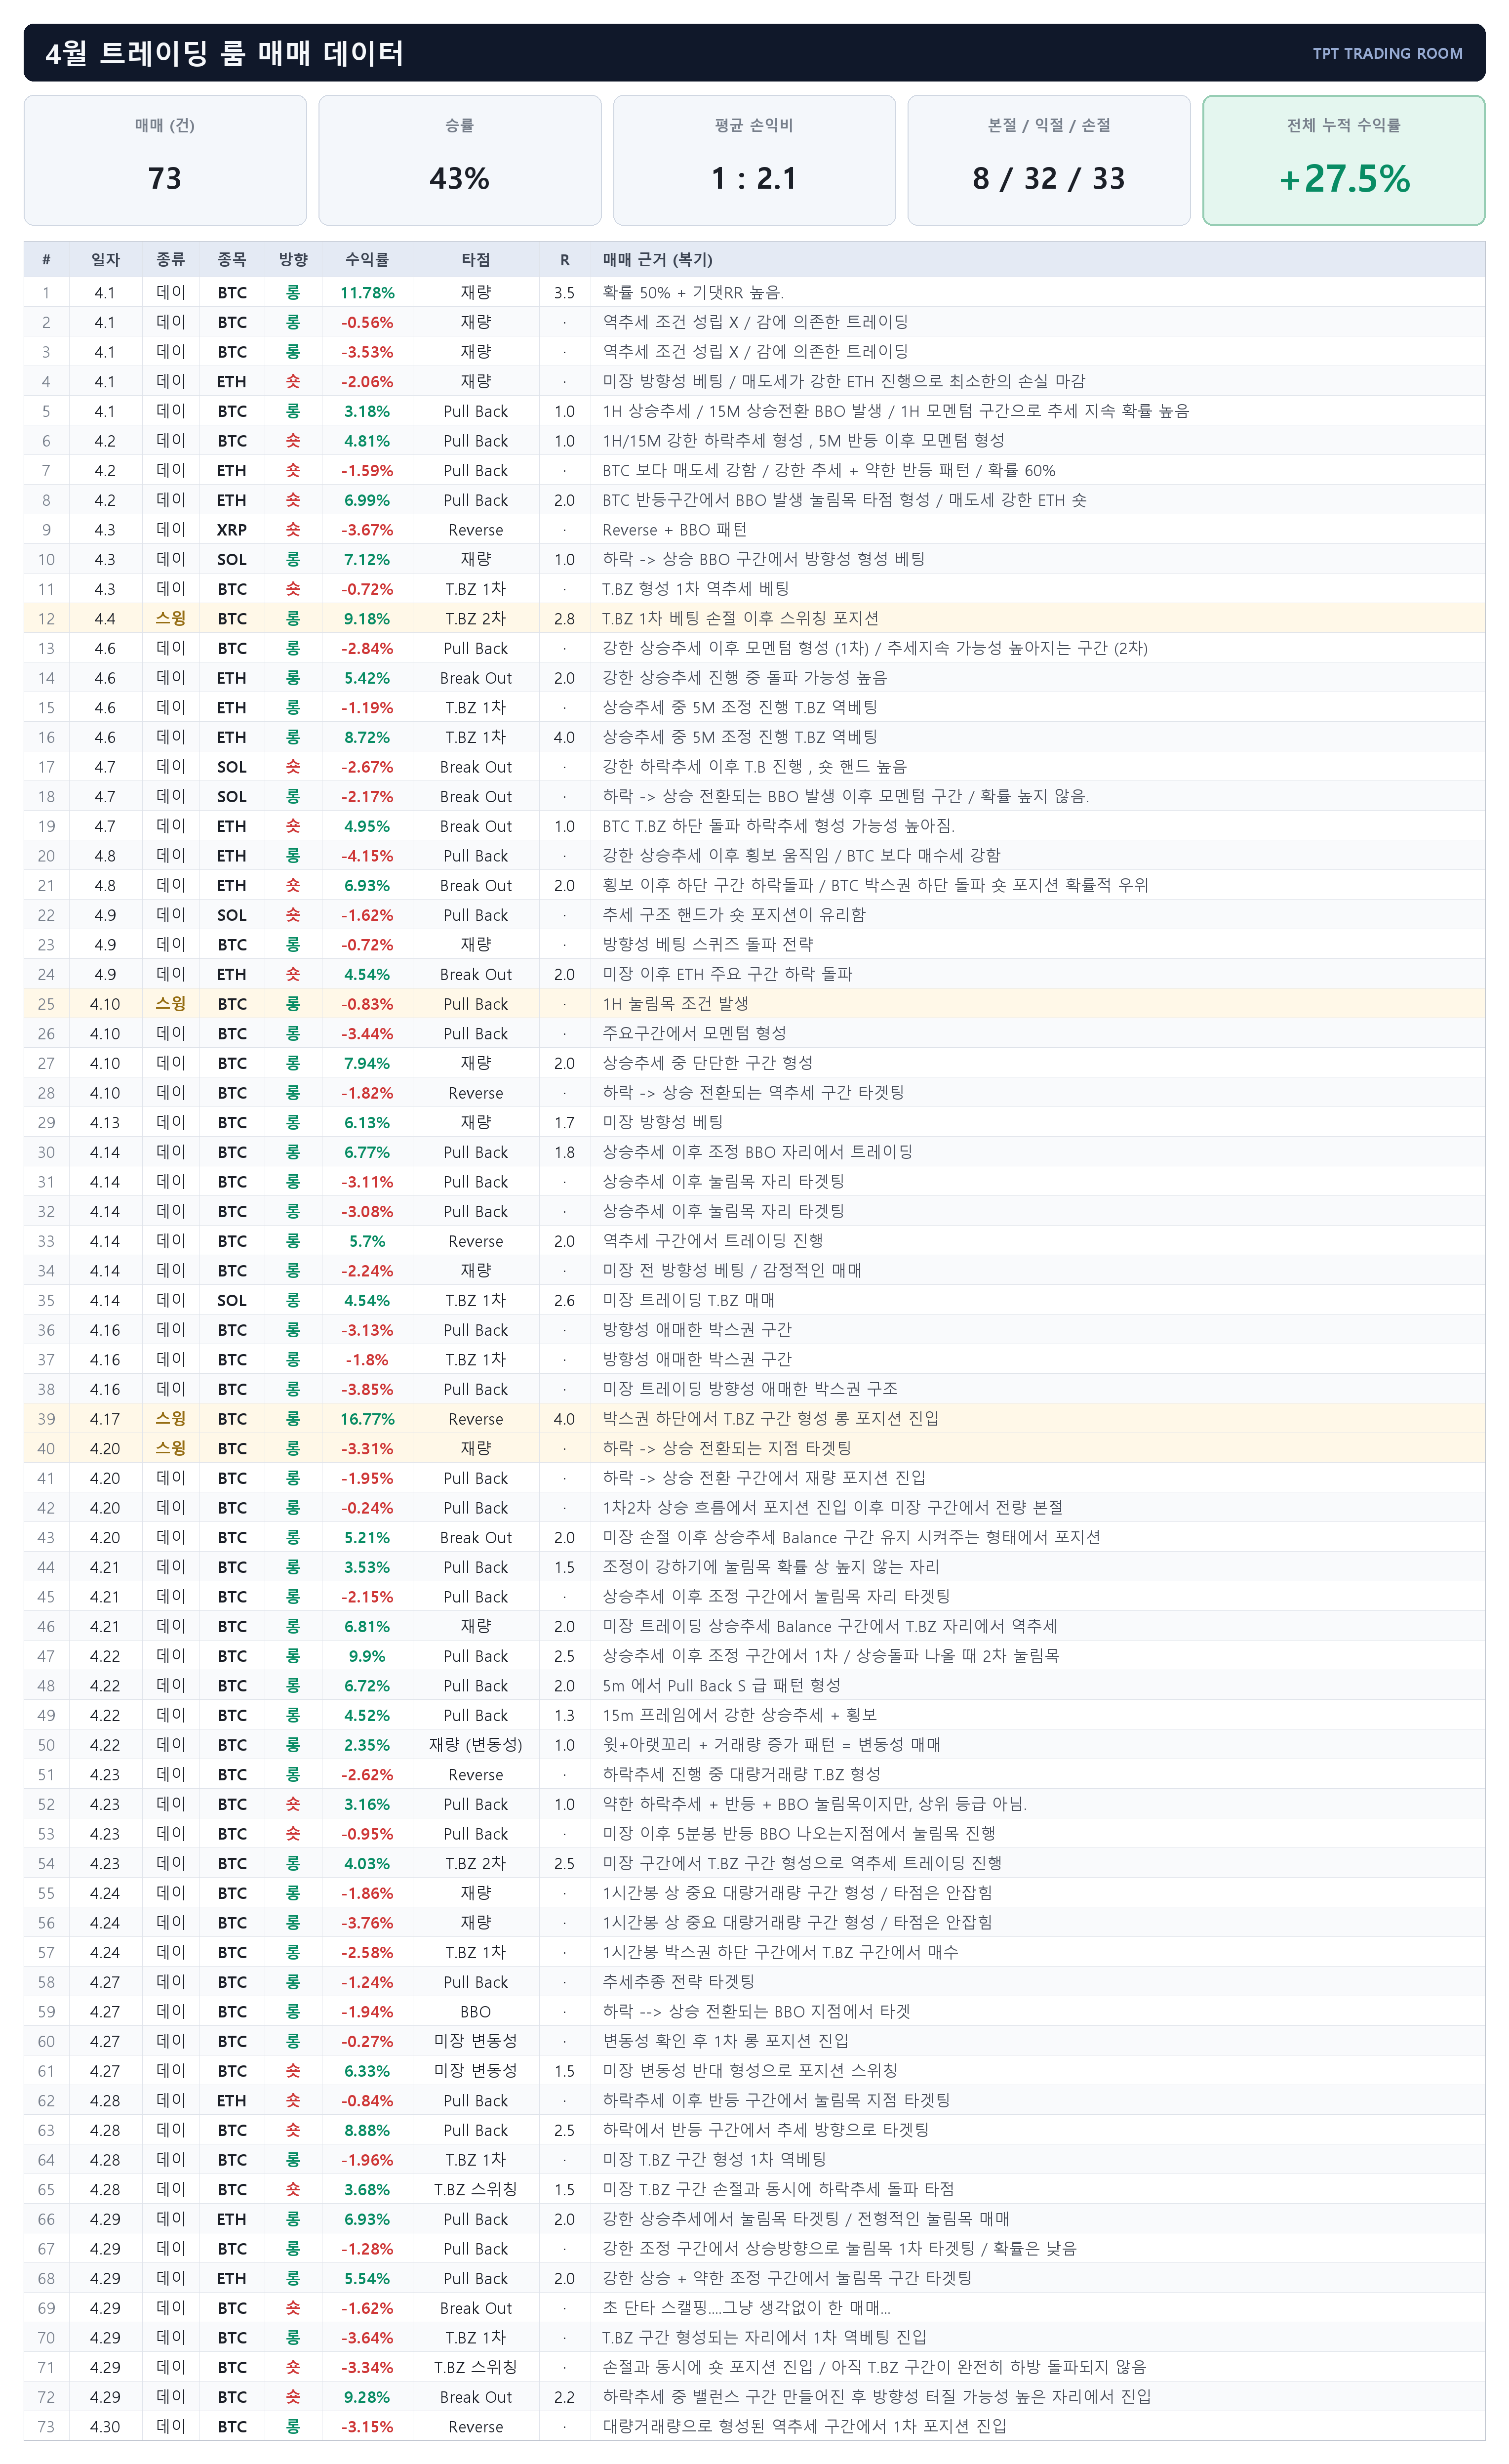Image resolution: width=1509 pixels, height=2464 pixels.
Task: Click the 종류 column header
Action: pos(171,260)
